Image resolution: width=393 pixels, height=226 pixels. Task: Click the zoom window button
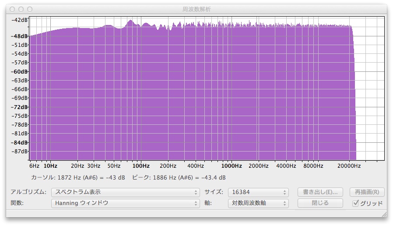(x=30, y=9)
